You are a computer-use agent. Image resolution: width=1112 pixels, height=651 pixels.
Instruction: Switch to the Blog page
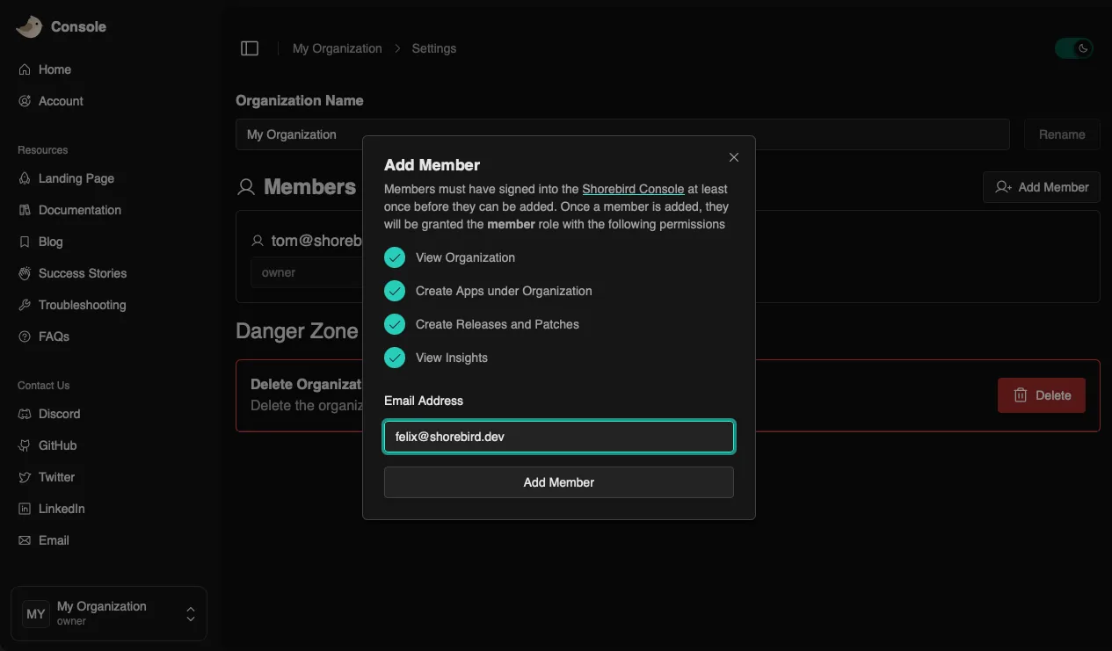pyautogui.click(x=53, y=242)
